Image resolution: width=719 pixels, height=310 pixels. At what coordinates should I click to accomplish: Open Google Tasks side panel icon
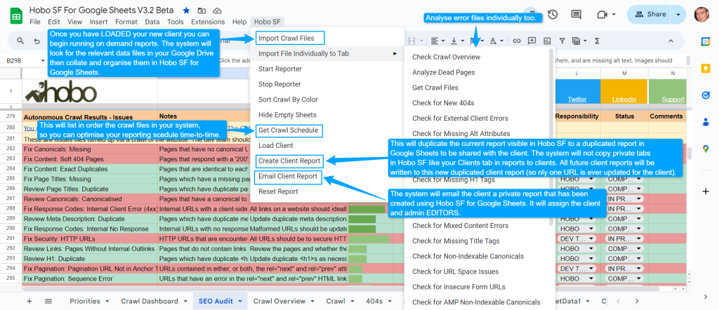click(x=706, y=95)
